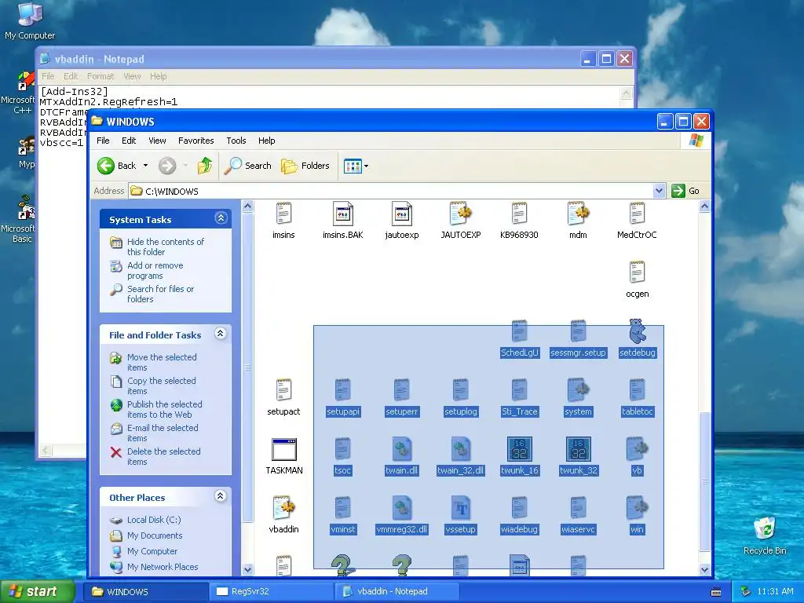Select the twain.dll file
804x603 pixels.
[x=401, y=456]
